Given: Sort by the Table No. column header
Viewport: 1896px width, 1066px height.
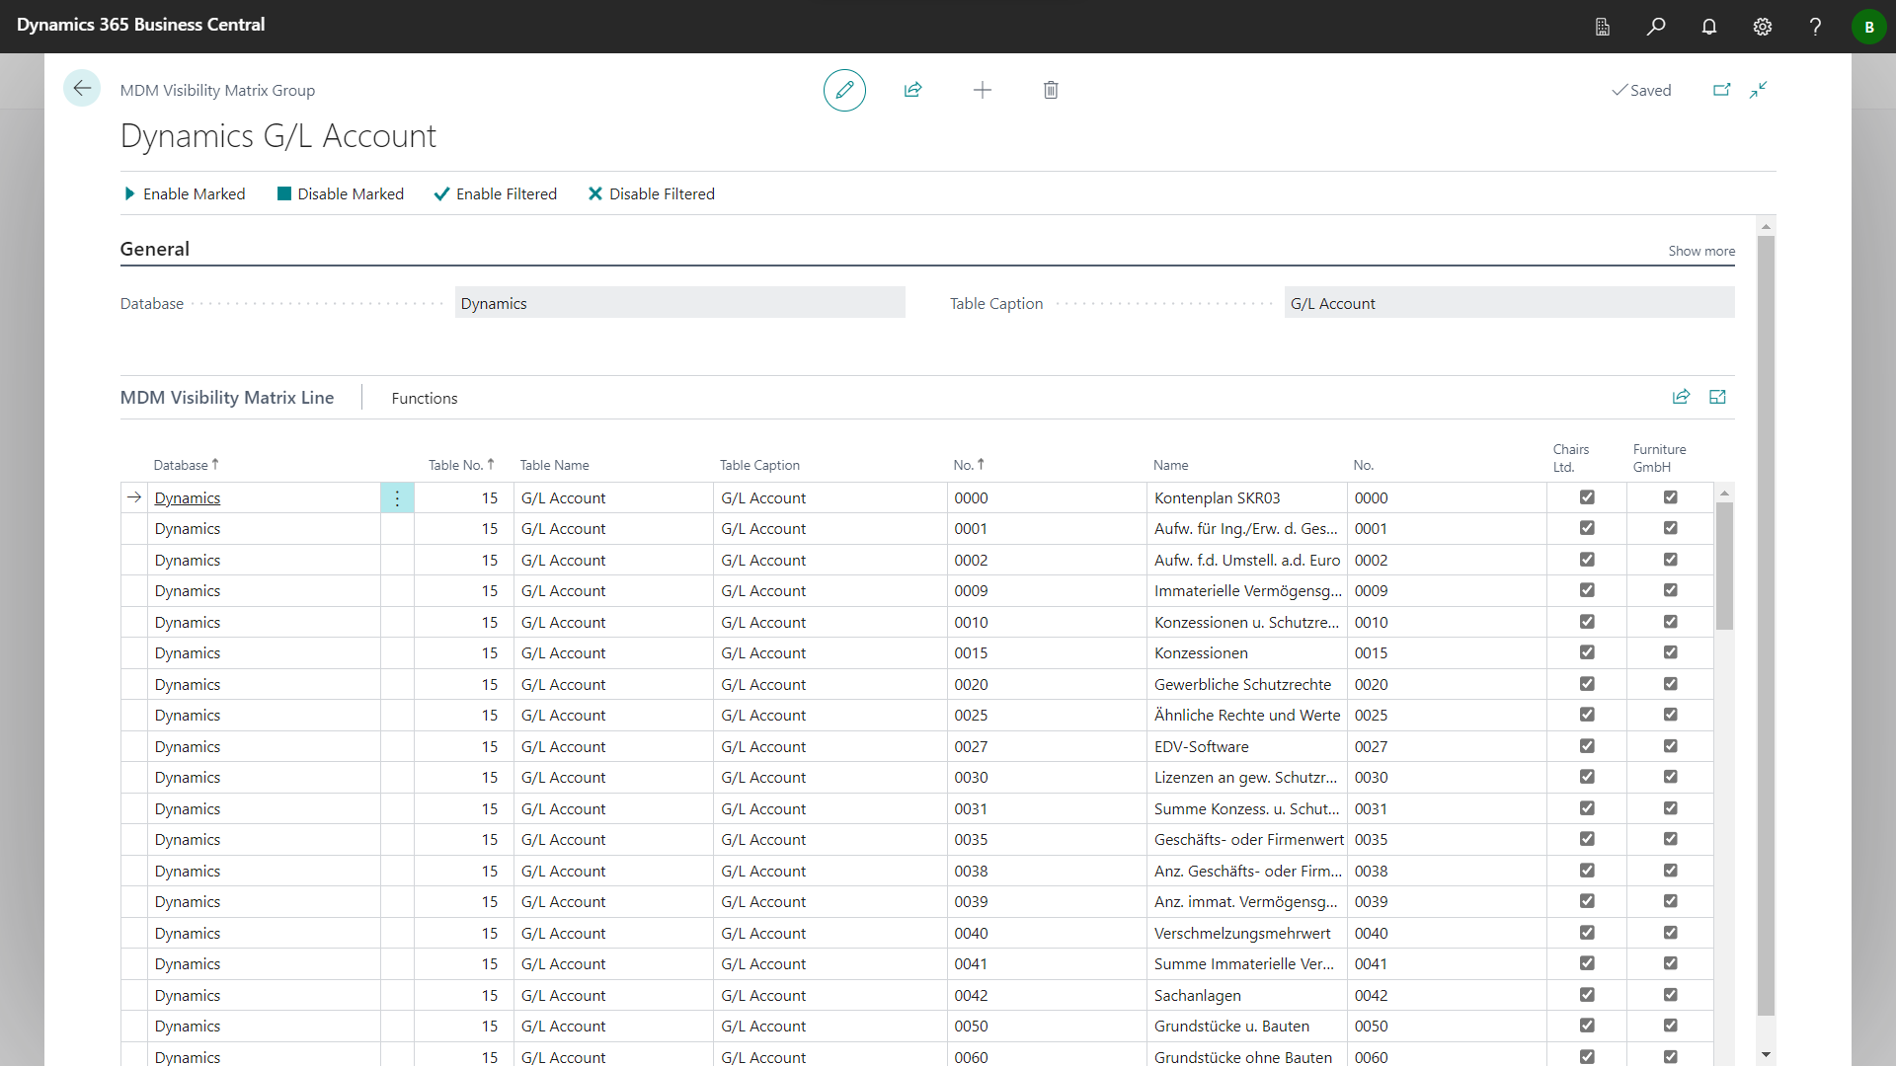Looking at the screenshot, I should 461,465.
